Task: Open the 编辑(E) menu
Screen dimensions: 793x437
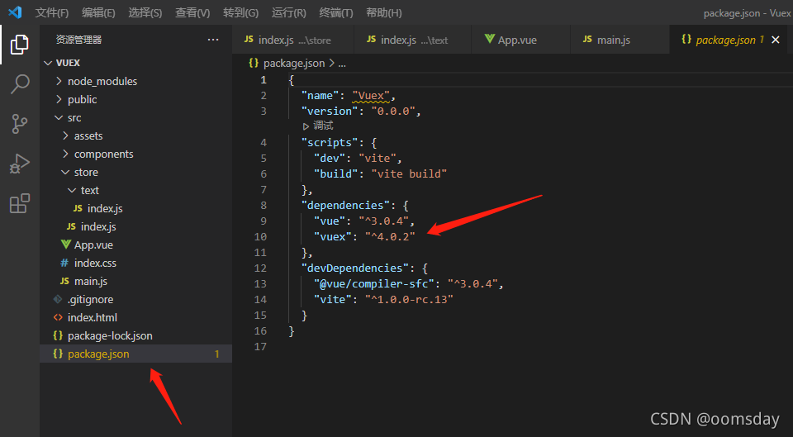Action: coord(98,12)
